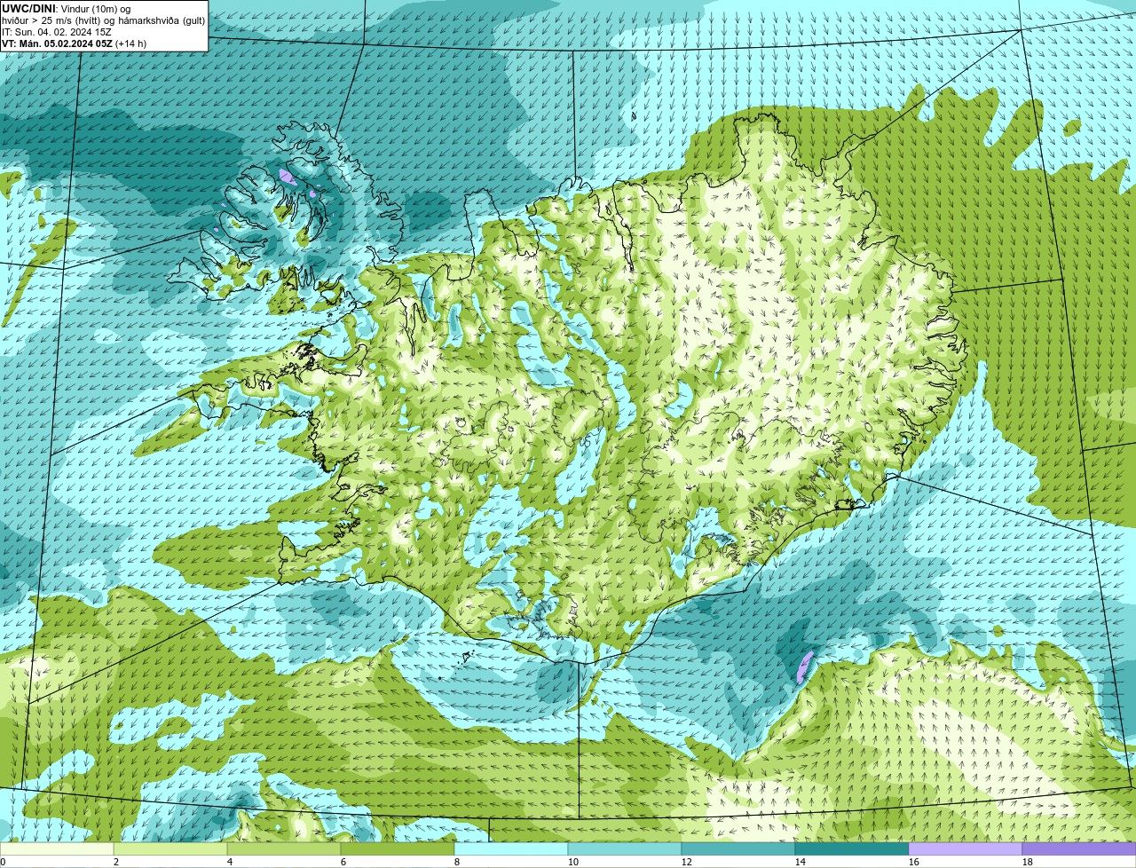Click the legend scale label '8'
1136x868 pixels.
pos(457,862)
